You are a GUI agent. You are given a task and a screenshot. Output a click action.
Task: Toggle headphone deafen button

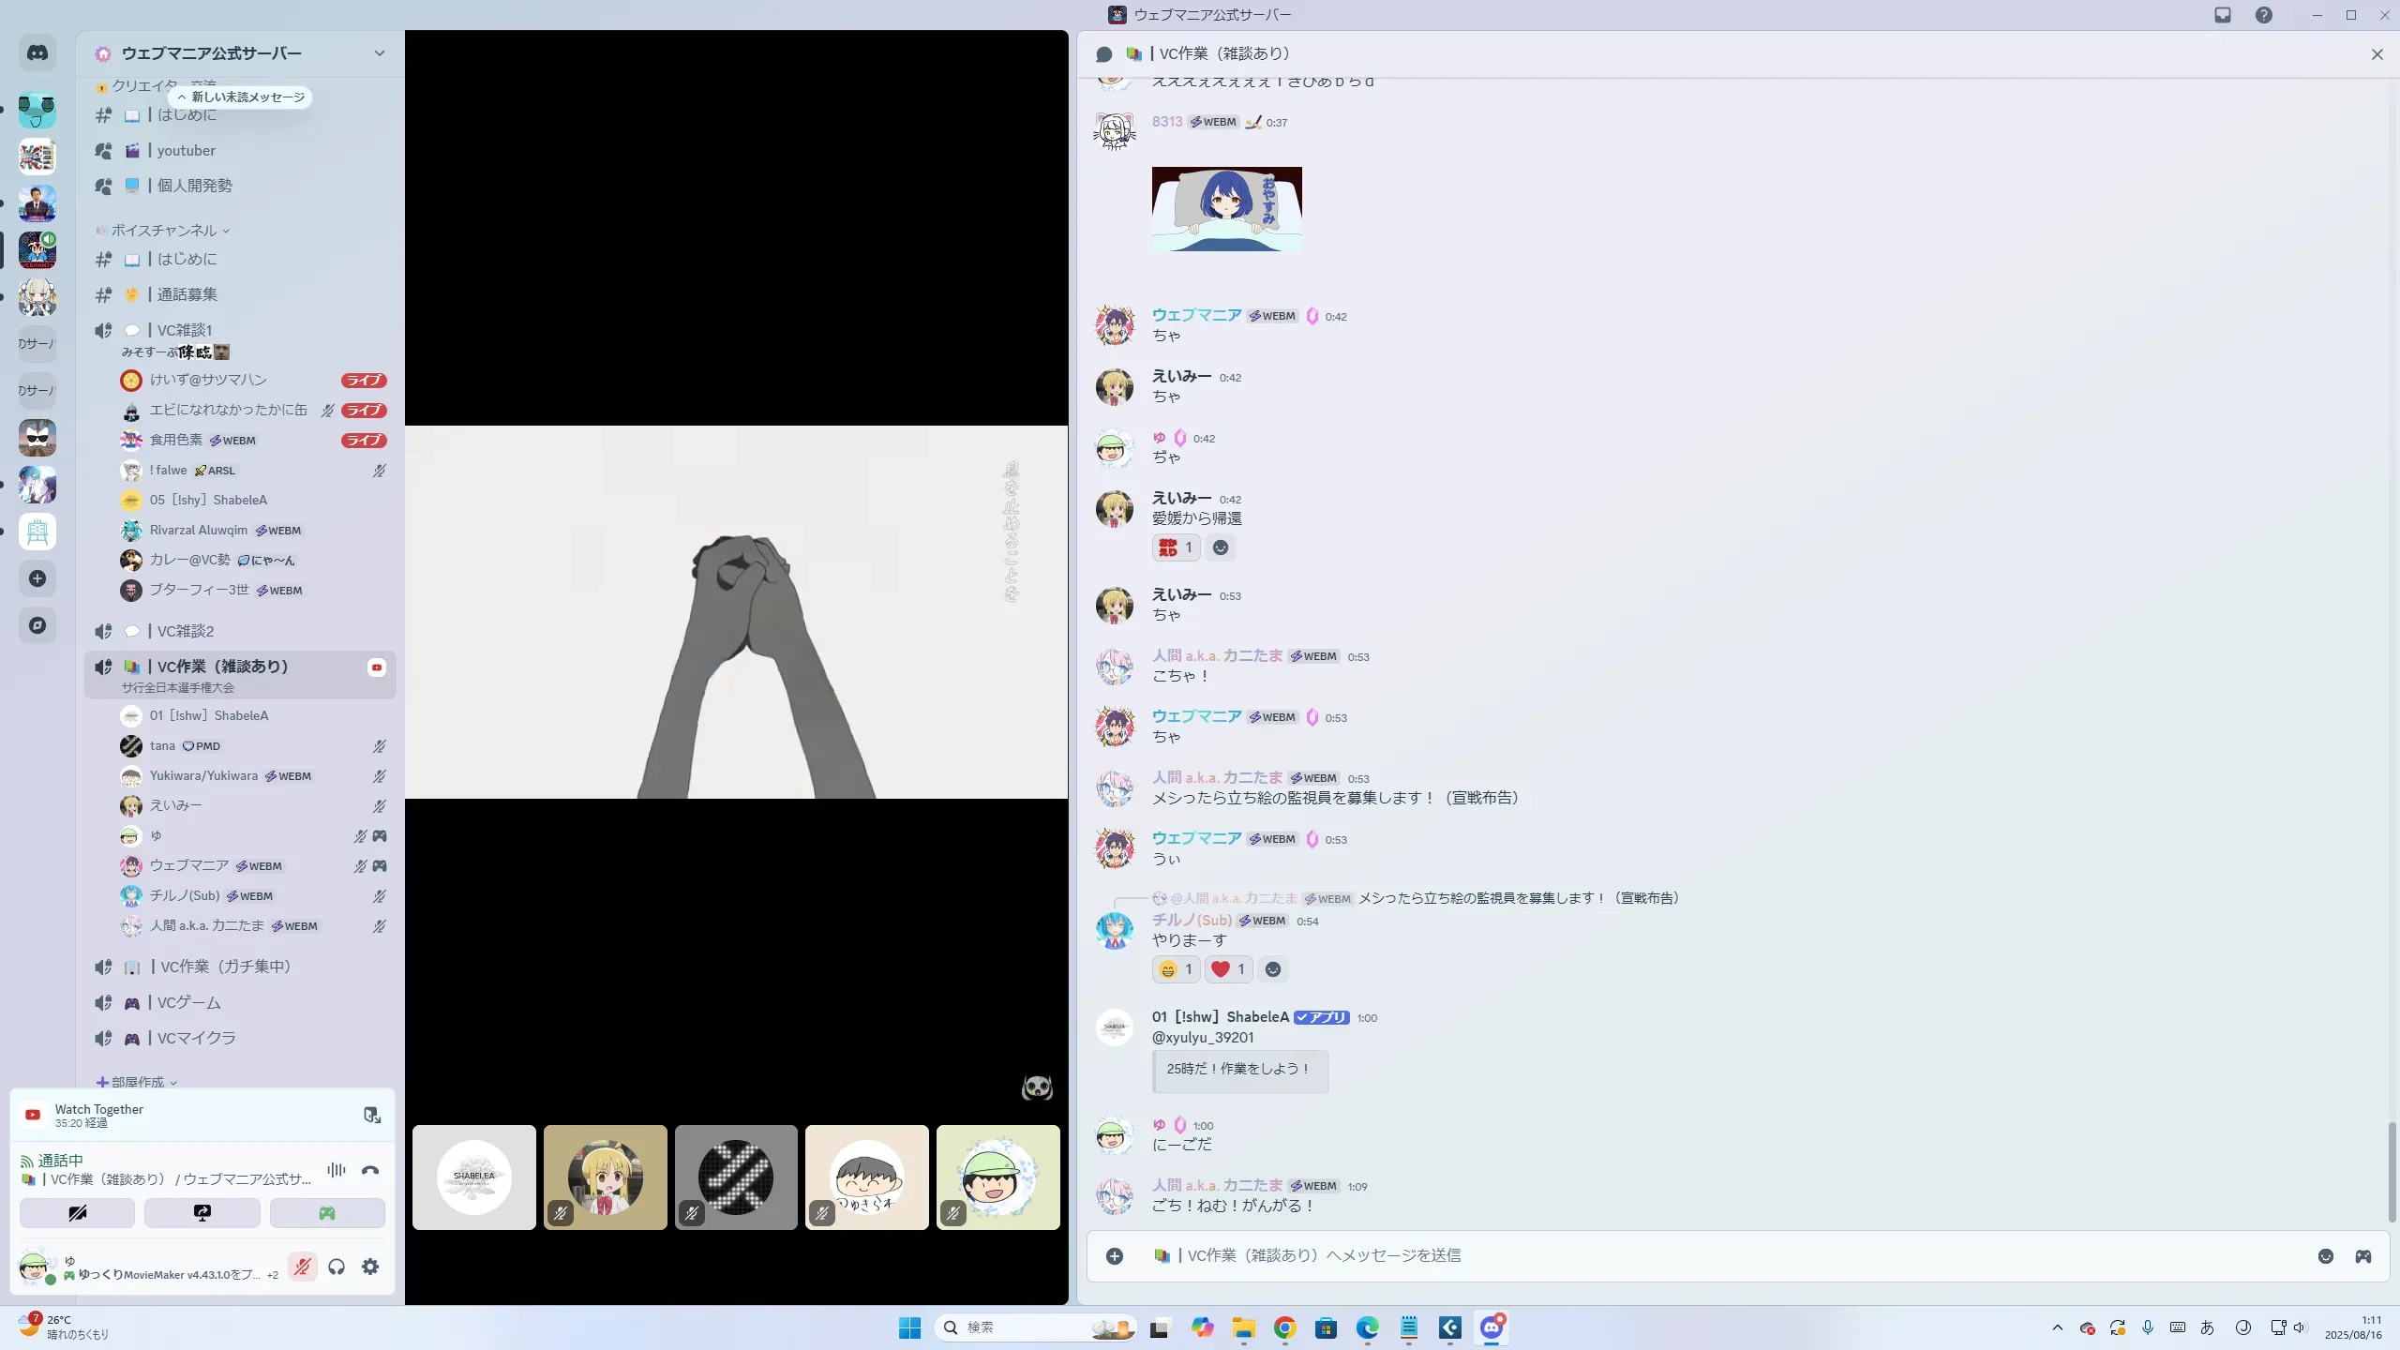(337, 1267)
